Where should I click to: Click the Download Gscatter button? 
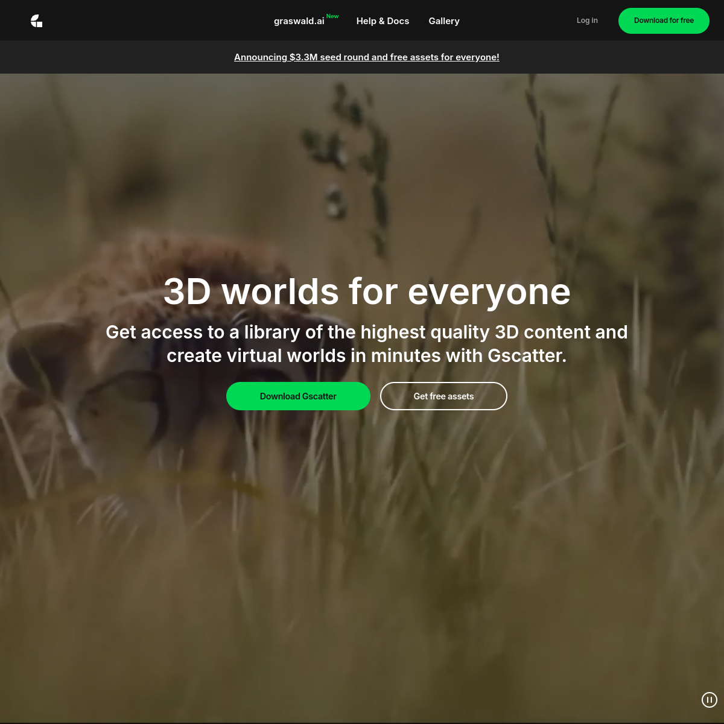(x=298, y=396)
